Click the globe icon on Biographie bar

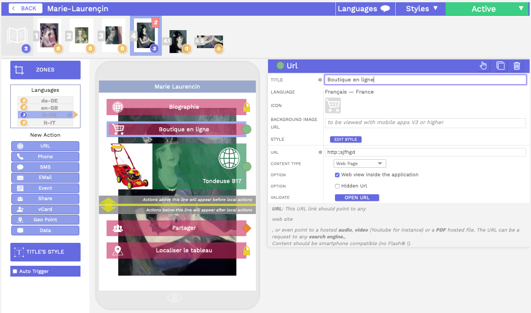point(117,107)
